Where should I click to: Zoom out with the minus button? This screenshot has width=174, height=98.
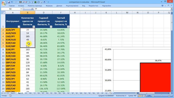[x=153, y=96]
